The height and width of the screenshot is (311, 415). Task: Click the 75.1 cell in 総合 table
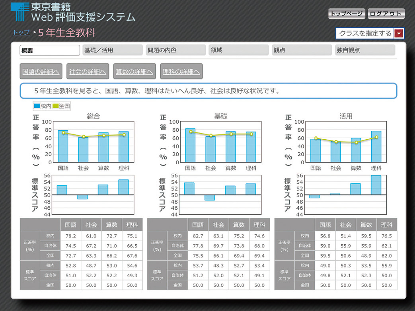pos(132,236)
